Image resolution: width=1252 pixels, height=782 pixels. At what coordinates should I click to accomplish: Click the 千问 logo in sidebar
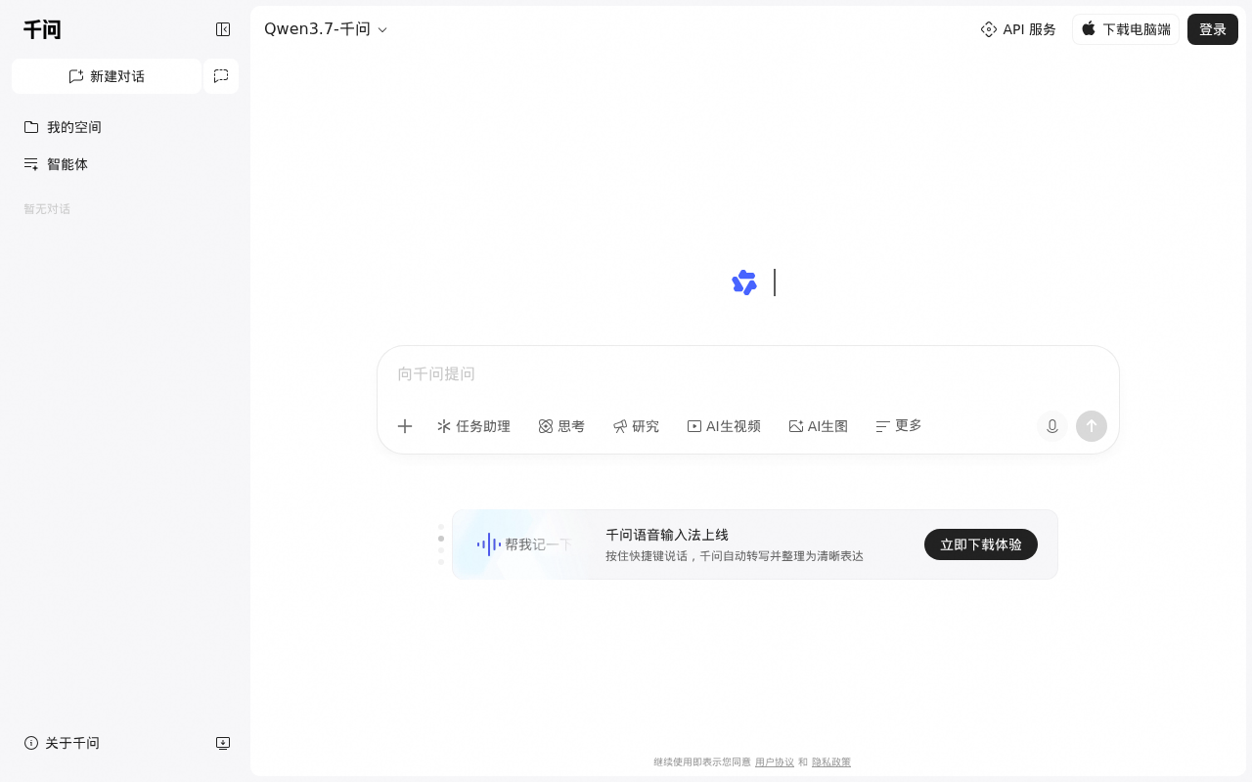pyautogui.click(x=42, y=29)
